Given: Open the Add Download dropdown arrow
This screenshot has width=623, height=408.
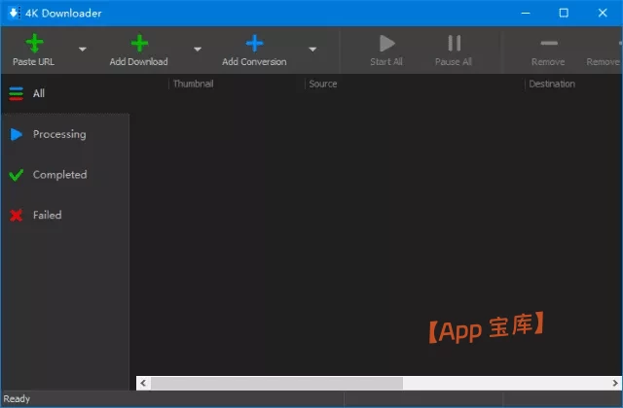Looking at the screenshot, I should point(198,49).
